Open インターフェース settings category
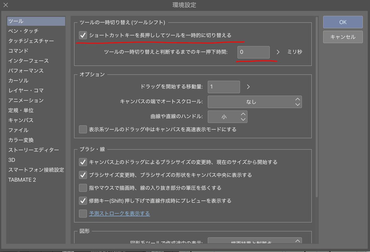Viewport: 370px width, 252px height. coord(36,61)
